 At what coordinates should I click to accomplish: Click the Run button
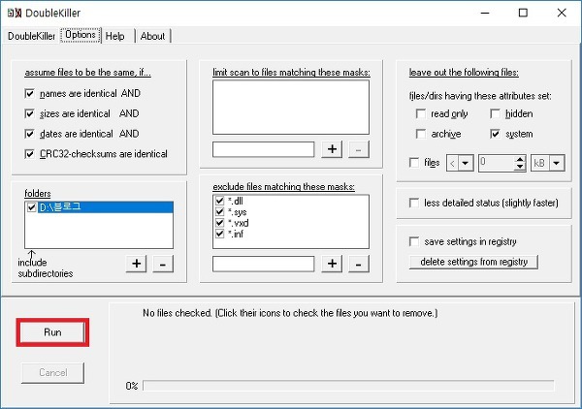tap(52, 332)
